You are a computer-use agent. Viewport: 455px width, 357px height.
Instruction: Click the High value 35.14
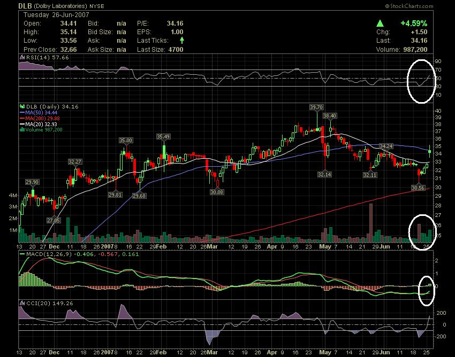(69, 32)
